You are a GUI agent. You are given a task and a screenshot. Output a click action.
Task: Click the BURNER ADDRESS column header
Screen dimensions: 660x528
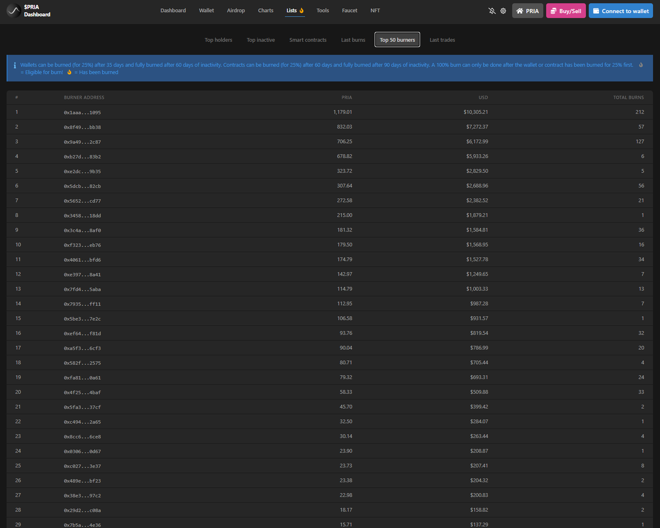pyautogui.click(x=84, y=97)
